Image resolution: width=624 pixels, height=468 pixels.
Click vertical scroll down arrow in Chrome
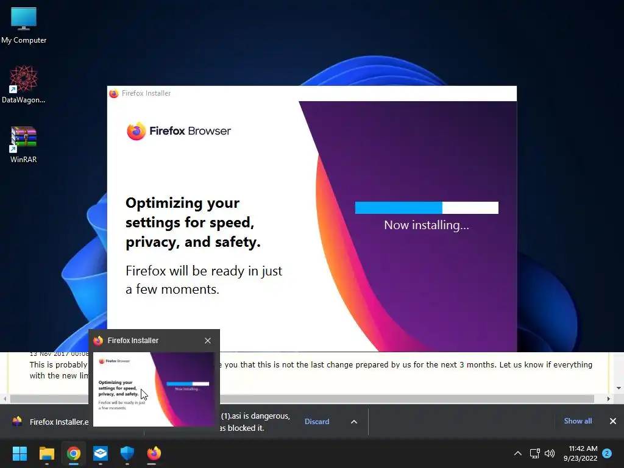point(619,388)
